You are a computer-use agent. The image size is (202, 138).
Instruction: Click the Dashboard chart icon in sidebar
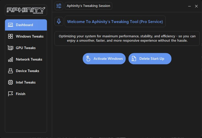[10, 25]
